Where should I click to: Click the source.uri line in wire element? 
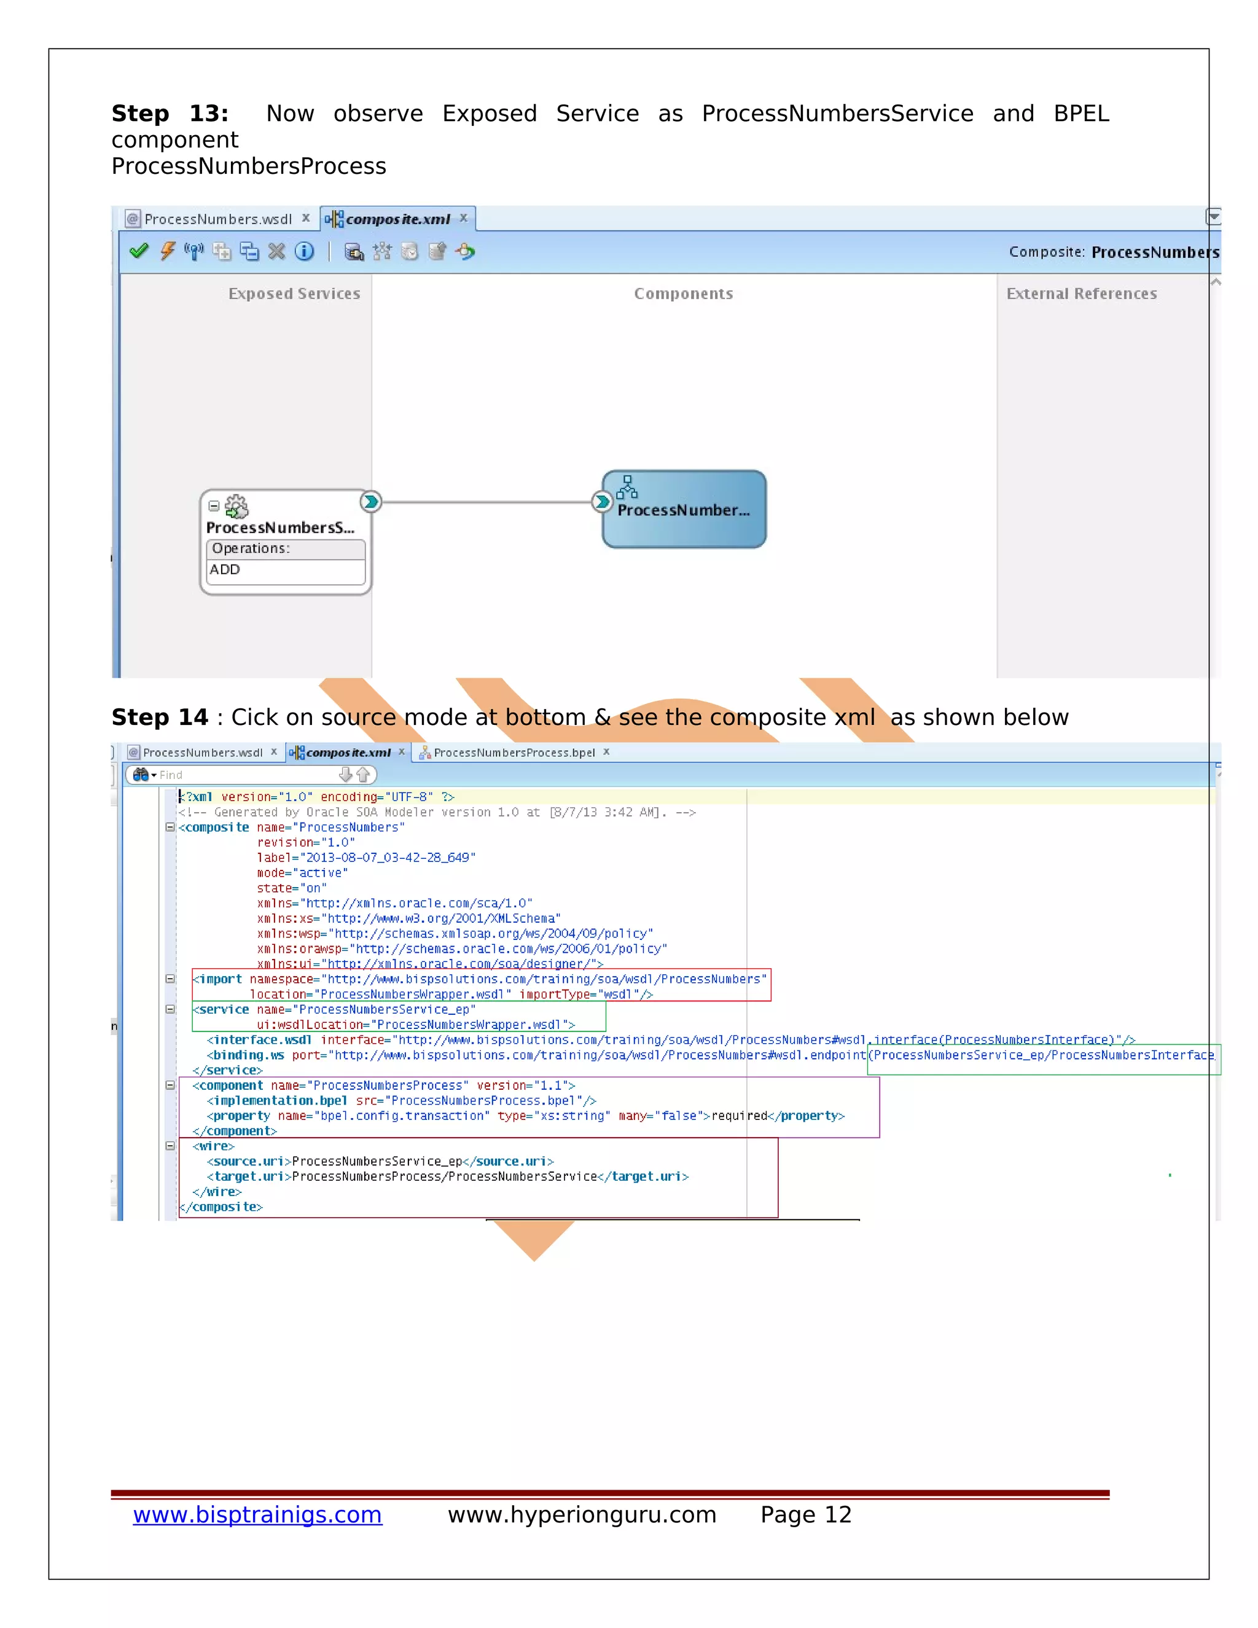pyautogui.click(x=380, y=1161)
